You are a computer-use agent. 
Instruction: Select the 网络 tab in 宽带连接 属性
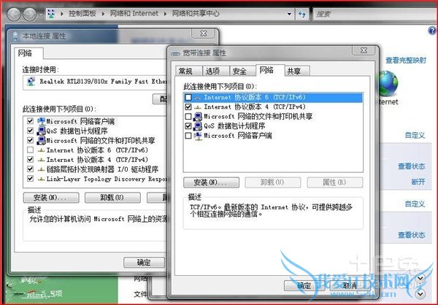pyautogui.click(x=270, y=70)
